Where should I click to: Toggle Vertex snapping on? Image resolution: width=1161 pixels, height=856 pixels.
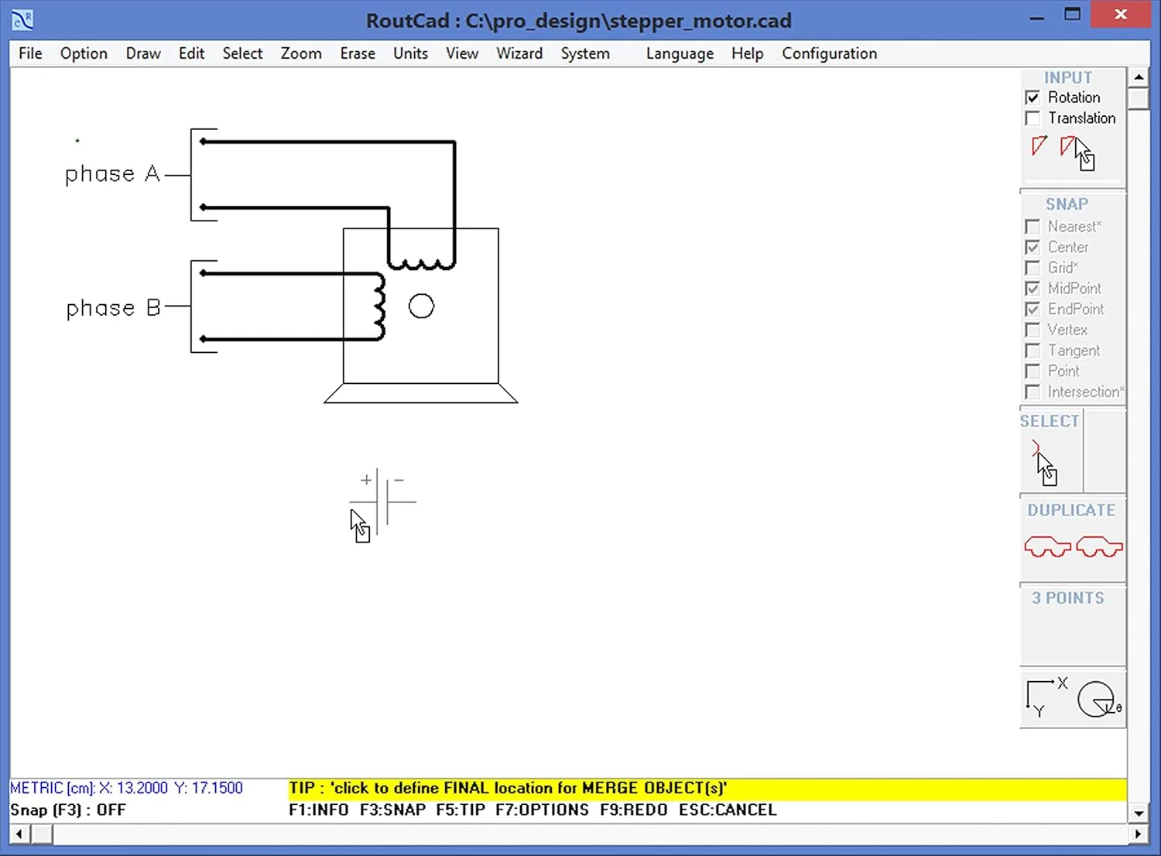click(1033, 330)
